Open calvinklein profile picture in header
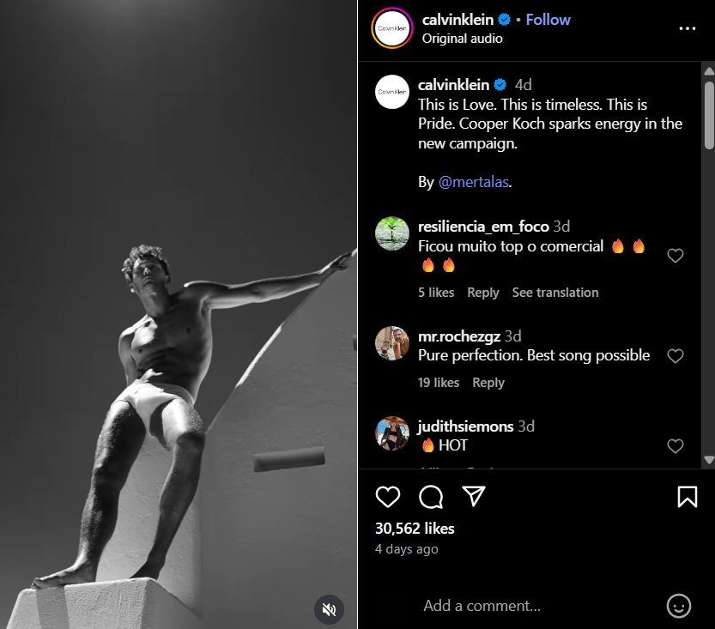Viewport: 715px width, 629px height. coord(392,28)
